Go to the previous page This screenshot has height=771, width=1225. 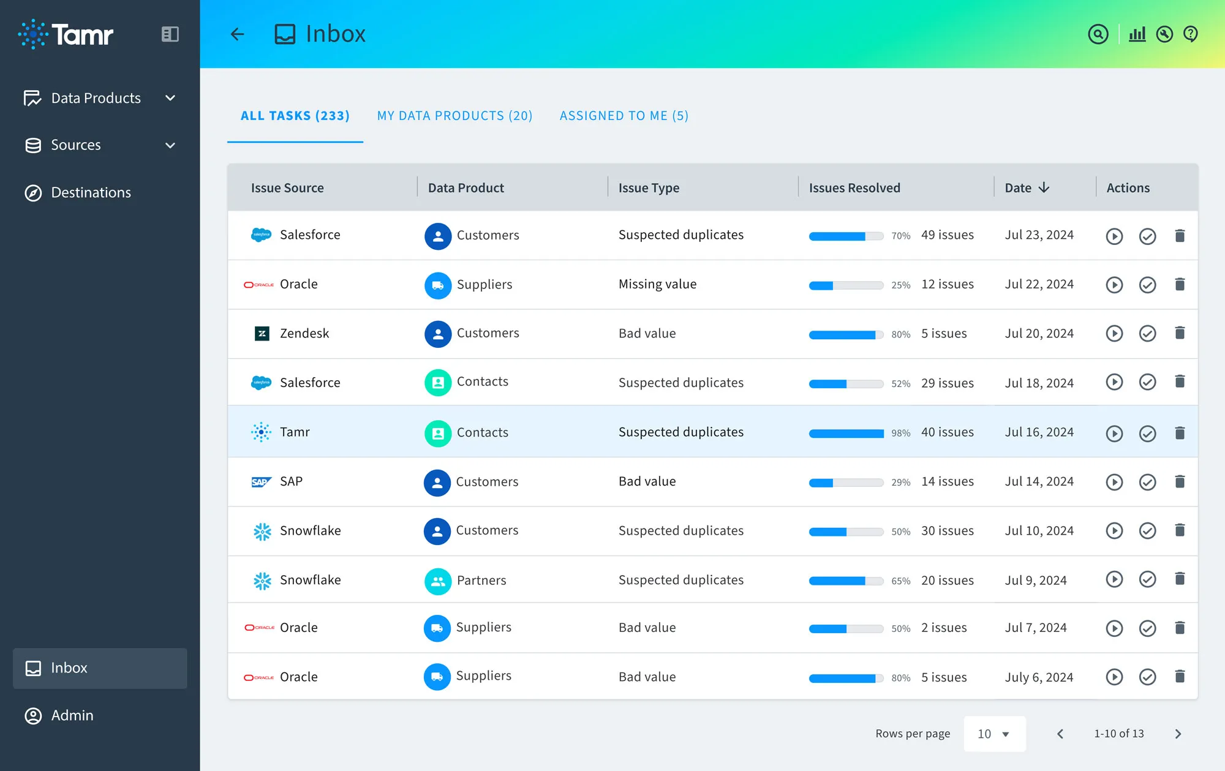coord(1060,734)
